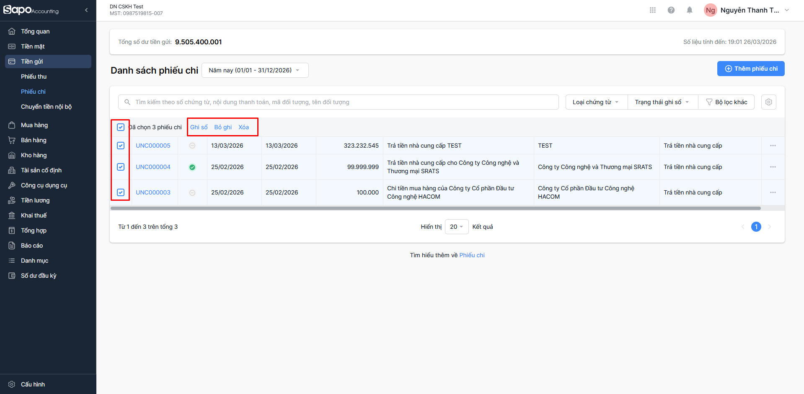Viewport: 804px width, 394px height.
Task: Deselect the UNC000003 row checkbox
Action: (x=121, y=192)
